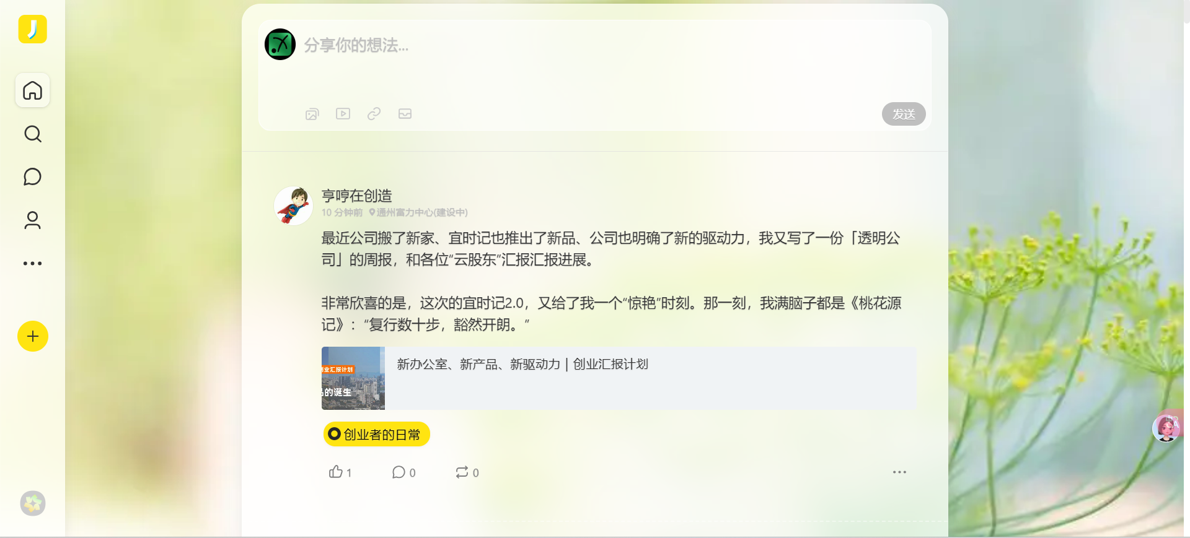Open the post's three-dot options menu

[x=899, y=472]
